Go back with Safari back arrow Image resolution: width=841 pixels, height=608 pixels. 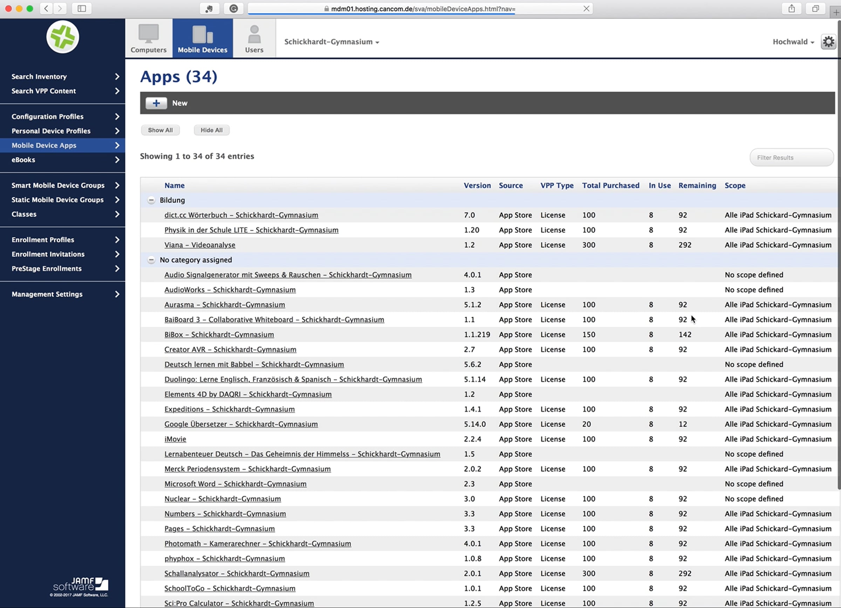(46, 8)
